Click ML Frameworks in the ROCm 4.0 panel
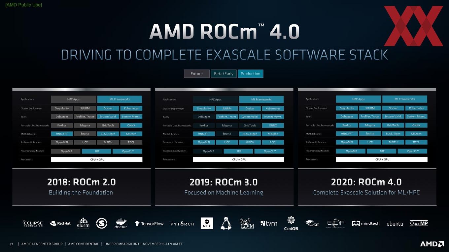The image size is (449, 252). (405, 99)
